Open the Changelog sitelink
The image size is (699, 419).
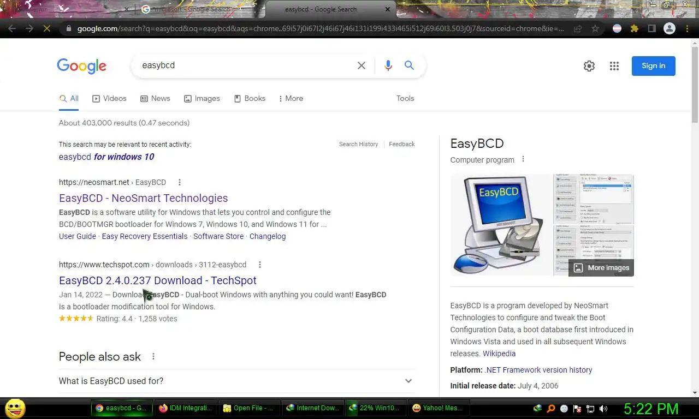(268, 236)
